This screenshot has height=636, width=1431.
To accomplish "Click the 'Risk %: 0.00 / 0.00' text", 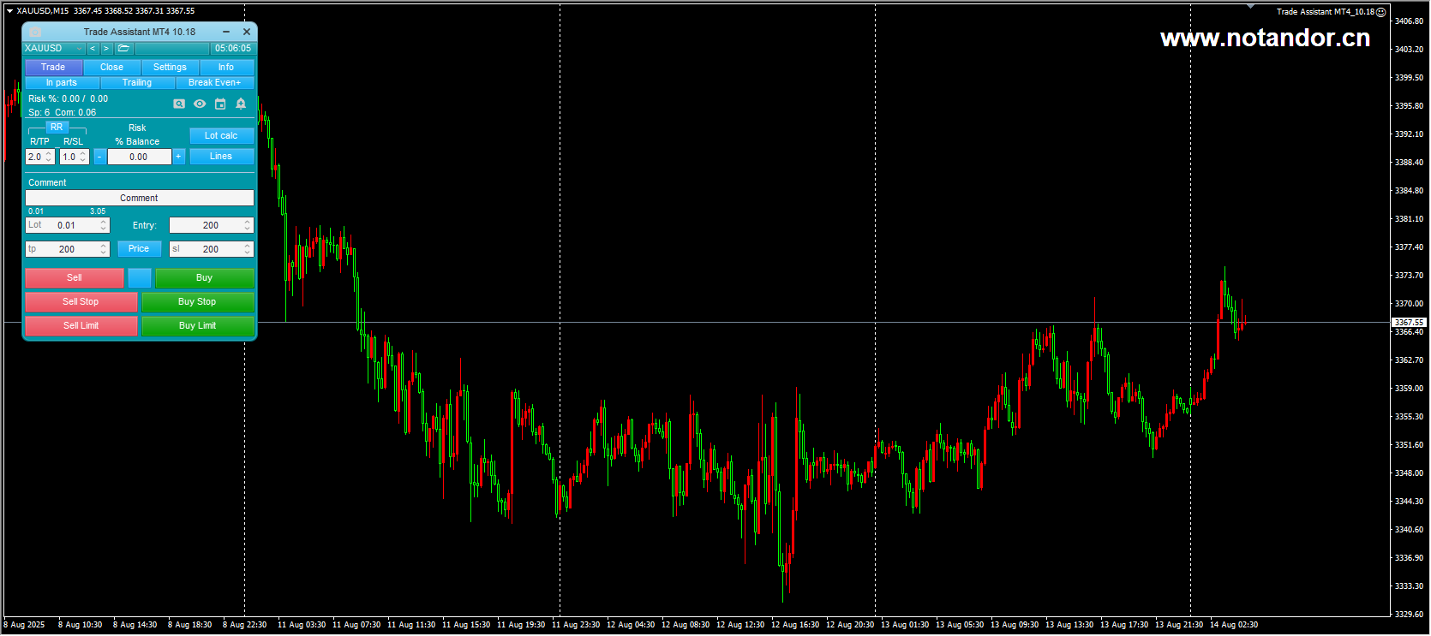I will point(69,99).
